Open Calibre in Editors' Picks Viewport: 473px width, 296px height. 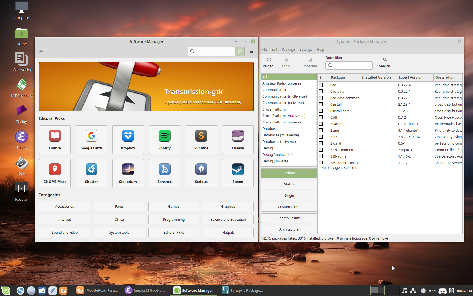tap(55, 140)
